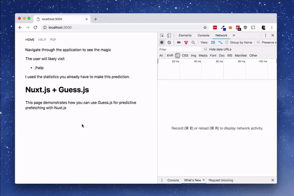Filter network requests by All

click(x=161, y=56)
